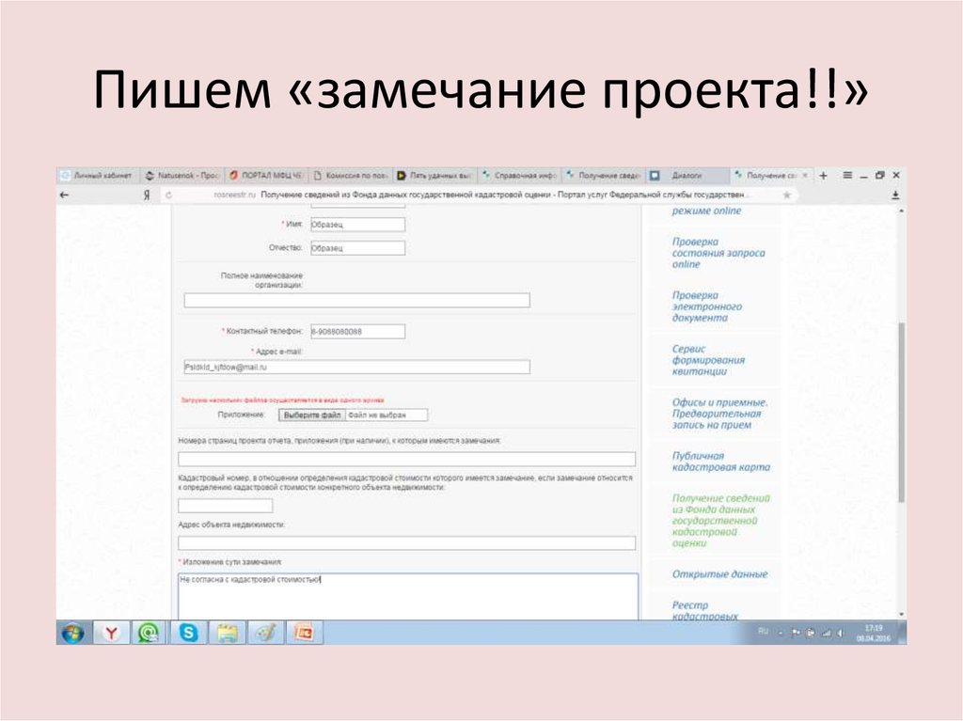Click the browser back arrow

(65, 194)
